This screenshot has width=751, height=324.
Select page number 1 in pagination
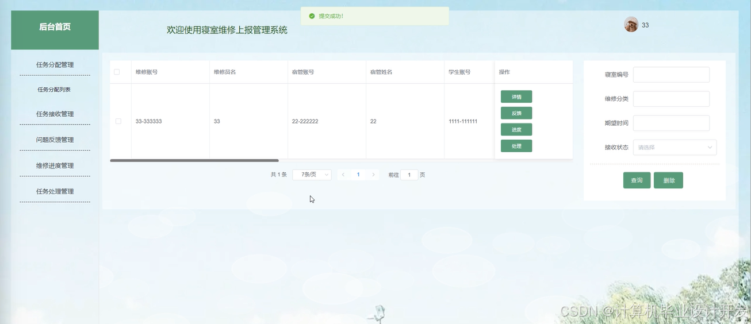[358, 175]
